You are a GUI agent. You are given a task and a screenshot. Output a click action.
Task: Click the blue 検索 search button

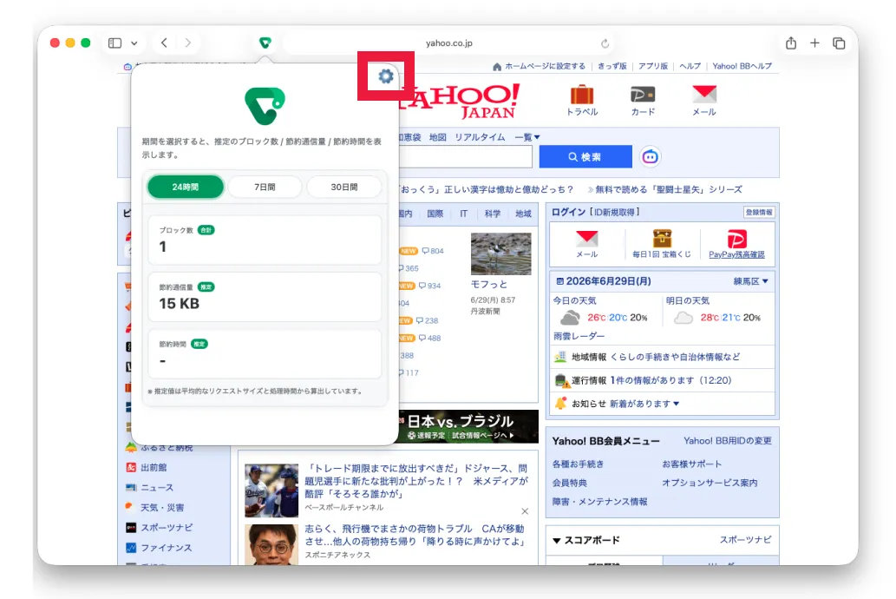[x=585, y=157]
